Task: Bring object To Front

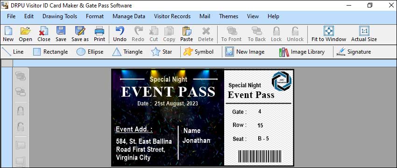Action: tap(231, 34)
